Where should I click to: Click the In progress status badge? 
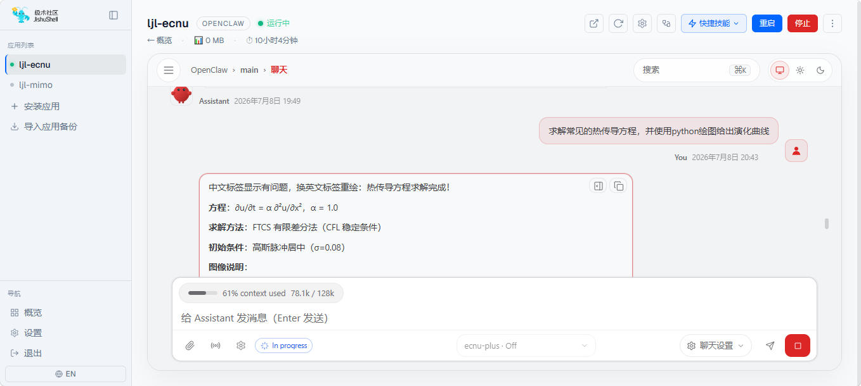point(283,346)
